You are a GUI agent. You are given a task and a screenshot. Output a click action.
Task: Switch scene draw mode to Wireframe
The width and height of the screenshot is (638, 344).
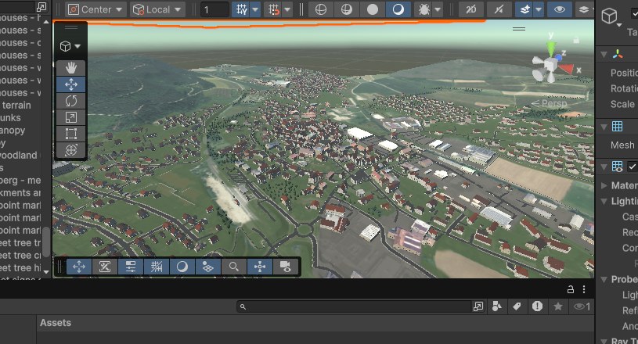tap(321, 9)
